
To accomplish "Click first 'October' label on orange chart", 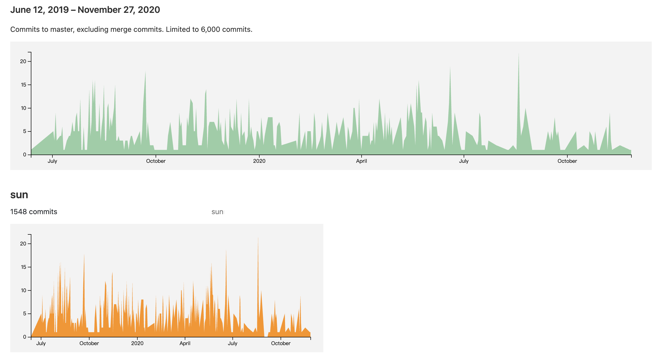I will tap(89, 343).
